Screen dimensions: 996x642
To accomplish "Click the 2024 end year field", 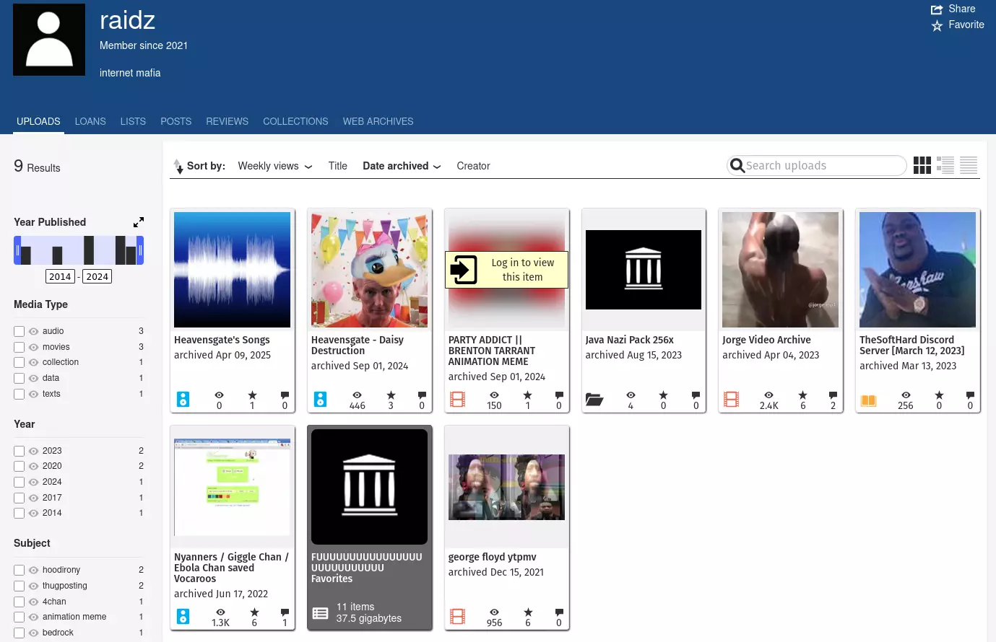I will tap(98, 276).
